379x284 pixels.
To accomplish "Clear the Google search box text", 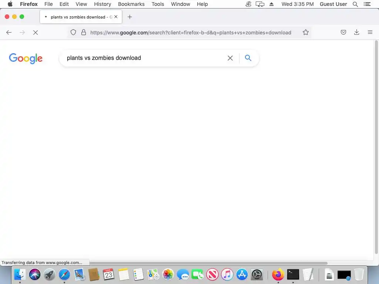I will (x=230, y=58).
